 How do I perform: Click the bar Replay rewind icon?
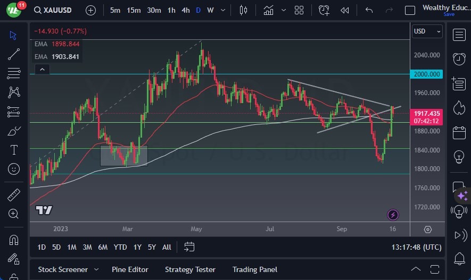(x=345, y=10)
